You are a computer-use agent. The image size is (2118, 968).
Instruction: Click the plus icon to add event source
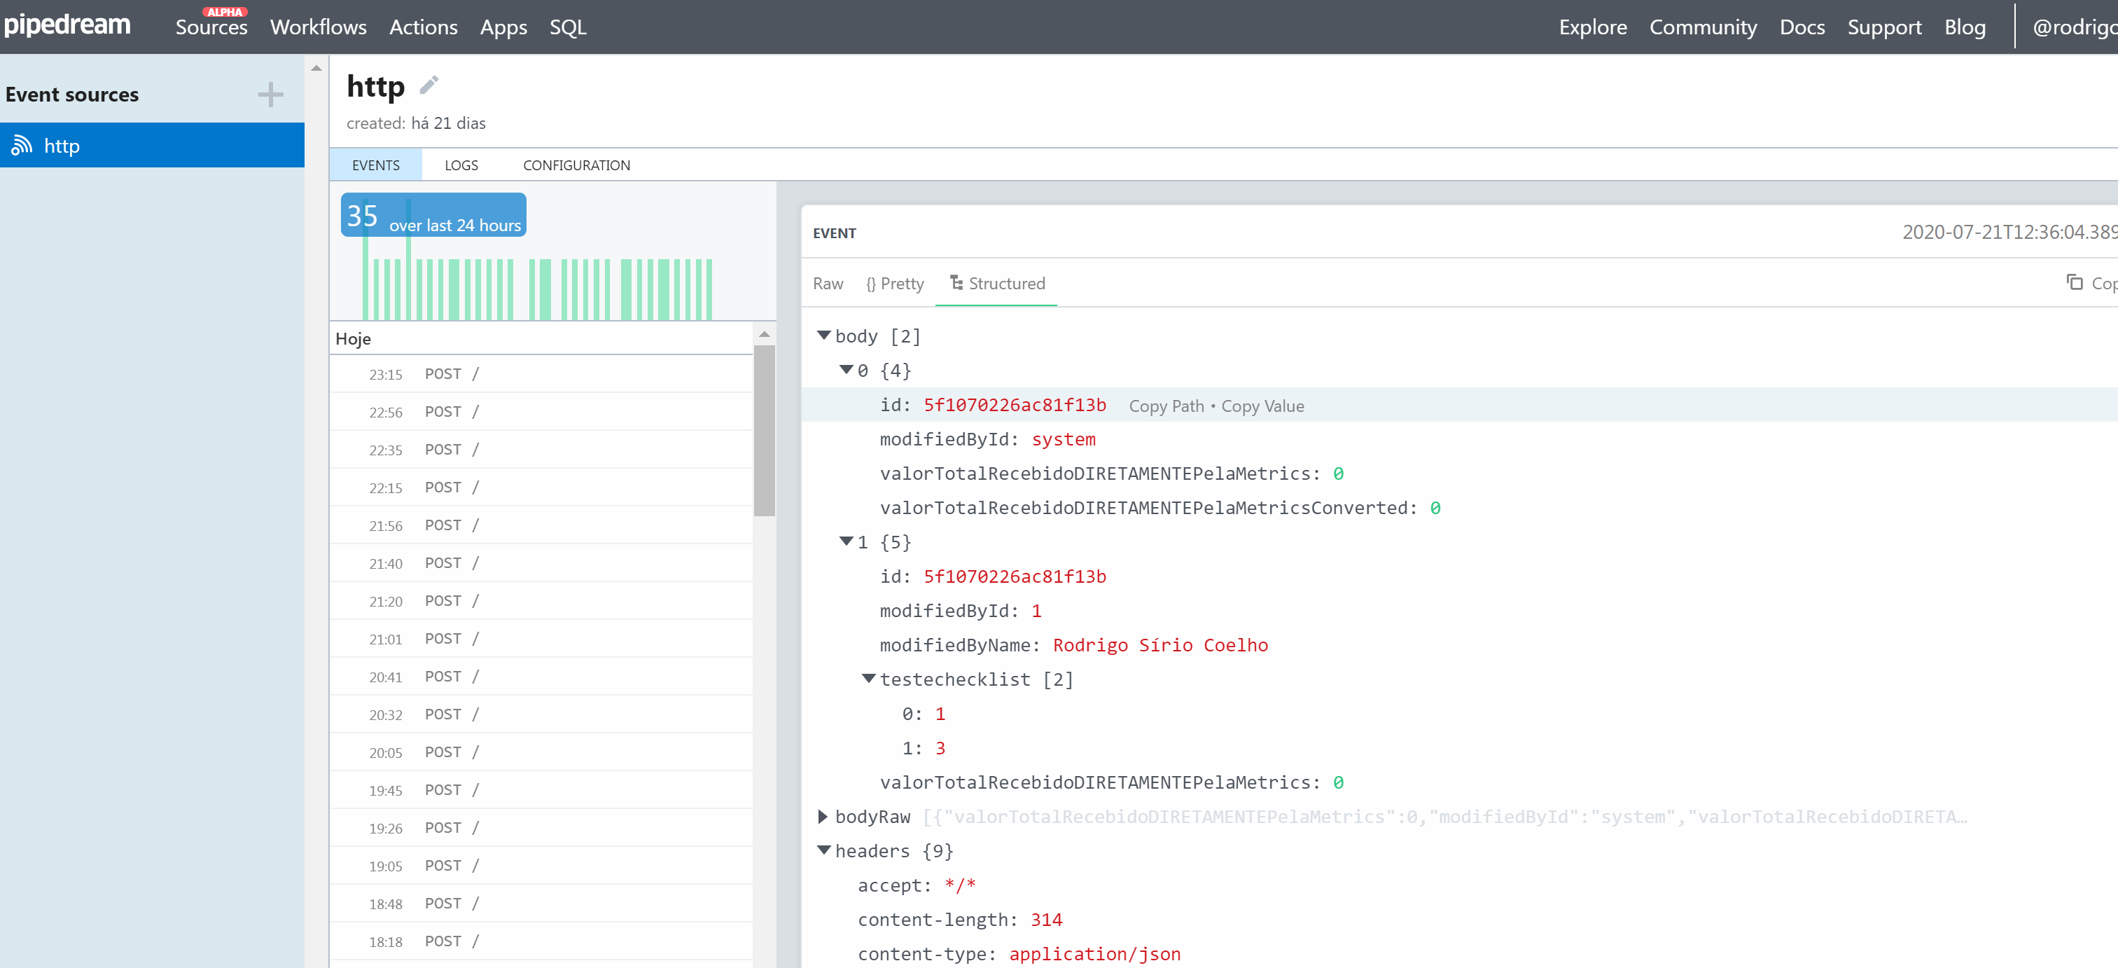pos(270,94)
